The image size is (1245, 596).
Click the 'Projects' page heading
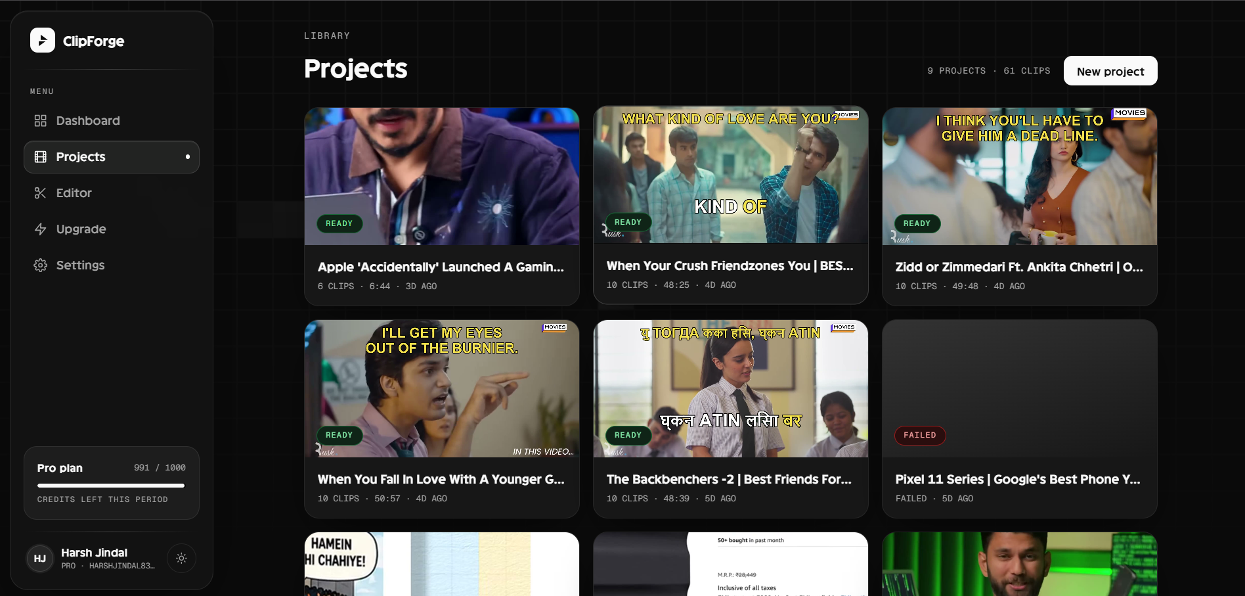click(356, 69)
